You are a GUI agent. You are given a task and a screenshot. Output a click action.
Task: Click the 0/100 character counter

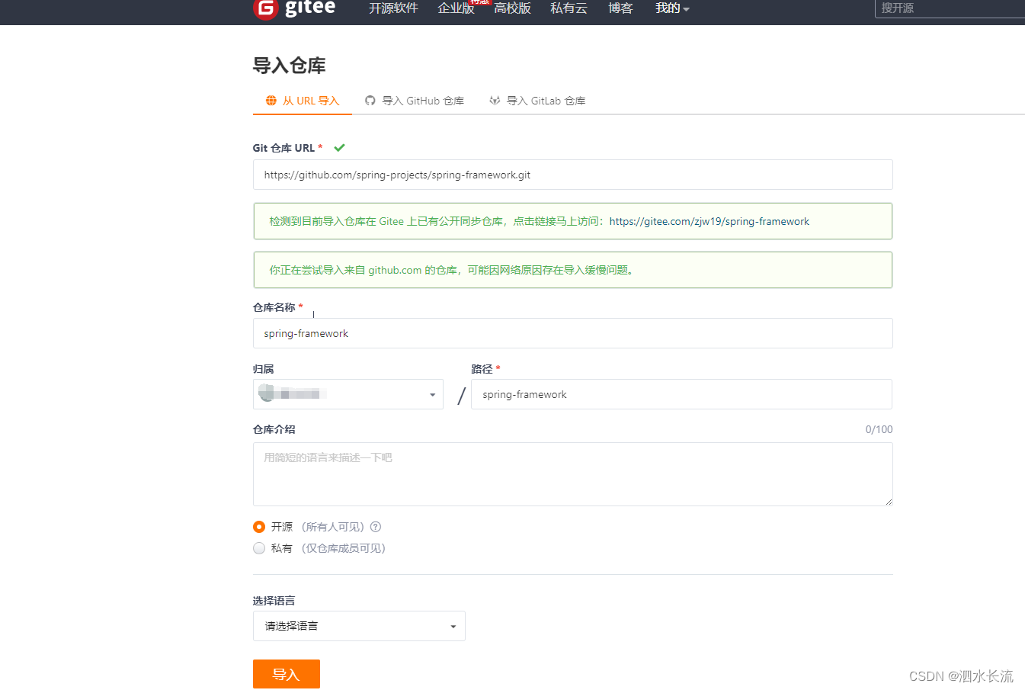(879, 429)
